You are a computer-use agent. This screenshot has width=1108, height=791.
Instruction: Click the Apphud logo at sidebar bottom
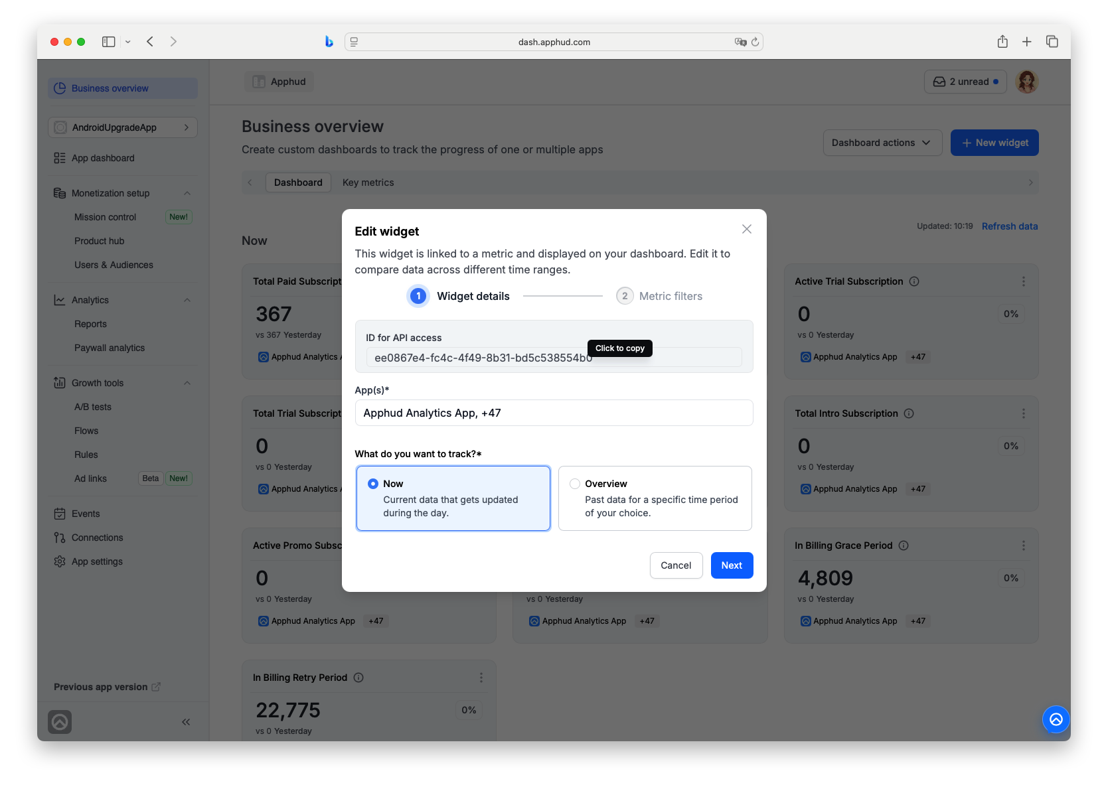tap(60, 722)
